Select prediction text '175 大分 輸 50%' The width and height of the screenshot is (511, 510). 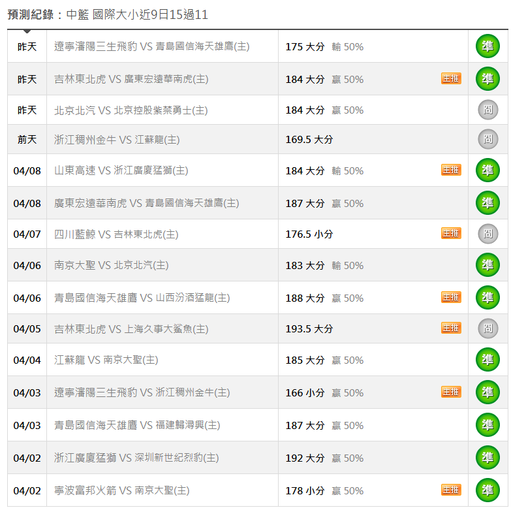click(x=324, y=46)
